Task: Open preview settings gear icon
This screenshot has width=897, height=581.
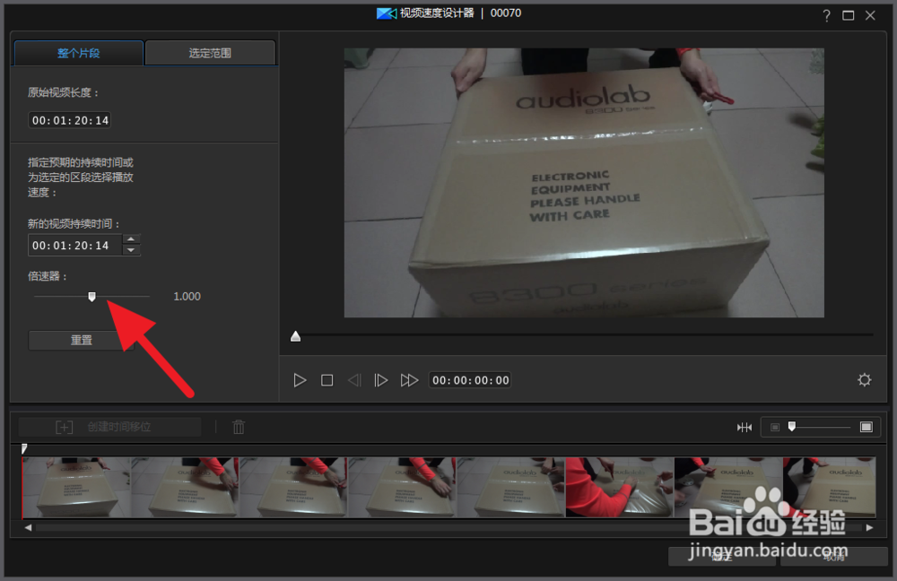Action: pyautogui.click(x=865, y=379)
